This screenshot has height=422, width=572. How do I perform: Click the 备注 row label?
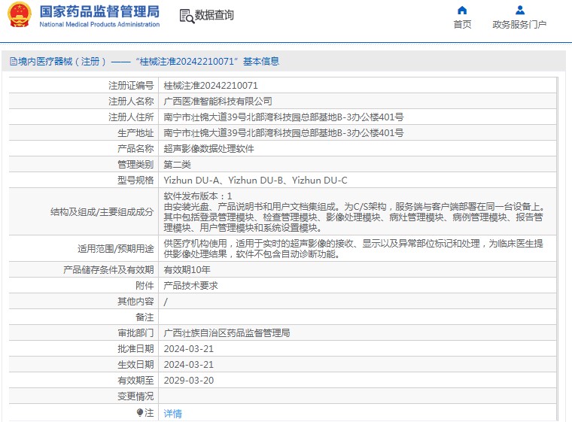point(145,317)
